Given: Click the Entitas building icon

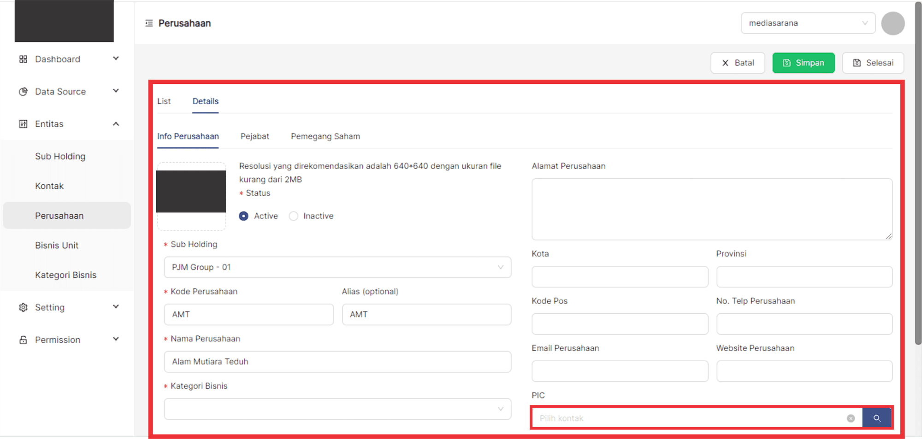Looking at the screenshot, I should coord(23,124).
